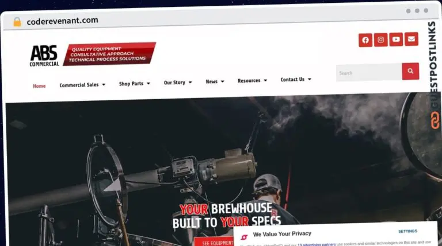This screenshot has height=246, width=442.
Task: Click the red quality equipment tagline banner
Action: pos(109,54)
